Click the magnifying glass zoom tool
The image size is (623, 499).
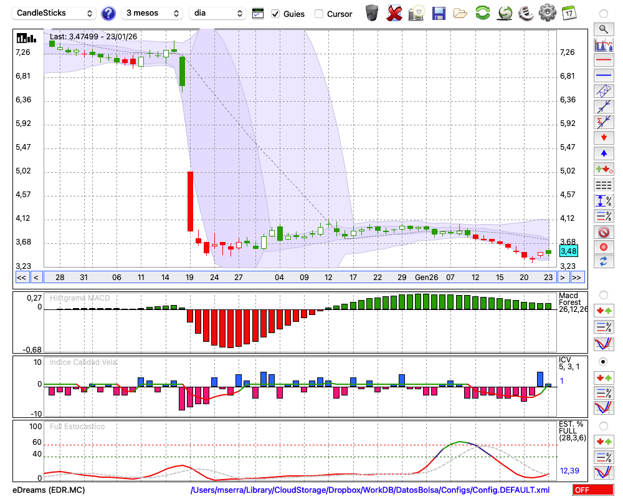603,29
